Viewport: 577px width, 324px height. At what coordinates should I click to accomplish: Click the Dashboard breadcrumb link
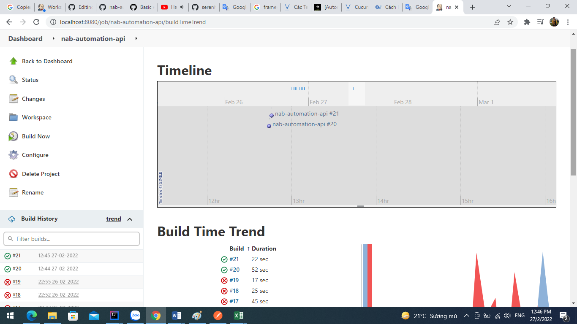click(x=25, y=38)
